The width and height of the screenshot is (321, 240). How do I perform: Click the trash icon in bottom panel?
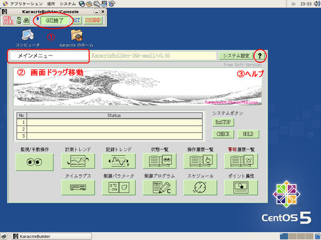317,236
